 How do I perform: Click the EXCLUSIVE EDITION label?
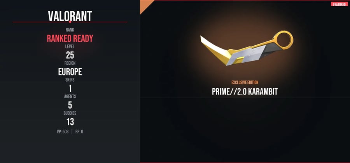click(x=245, y=82)
